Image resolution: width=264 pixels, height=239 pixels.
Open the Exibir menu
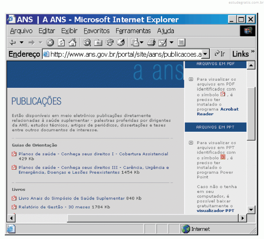point(69,31)
